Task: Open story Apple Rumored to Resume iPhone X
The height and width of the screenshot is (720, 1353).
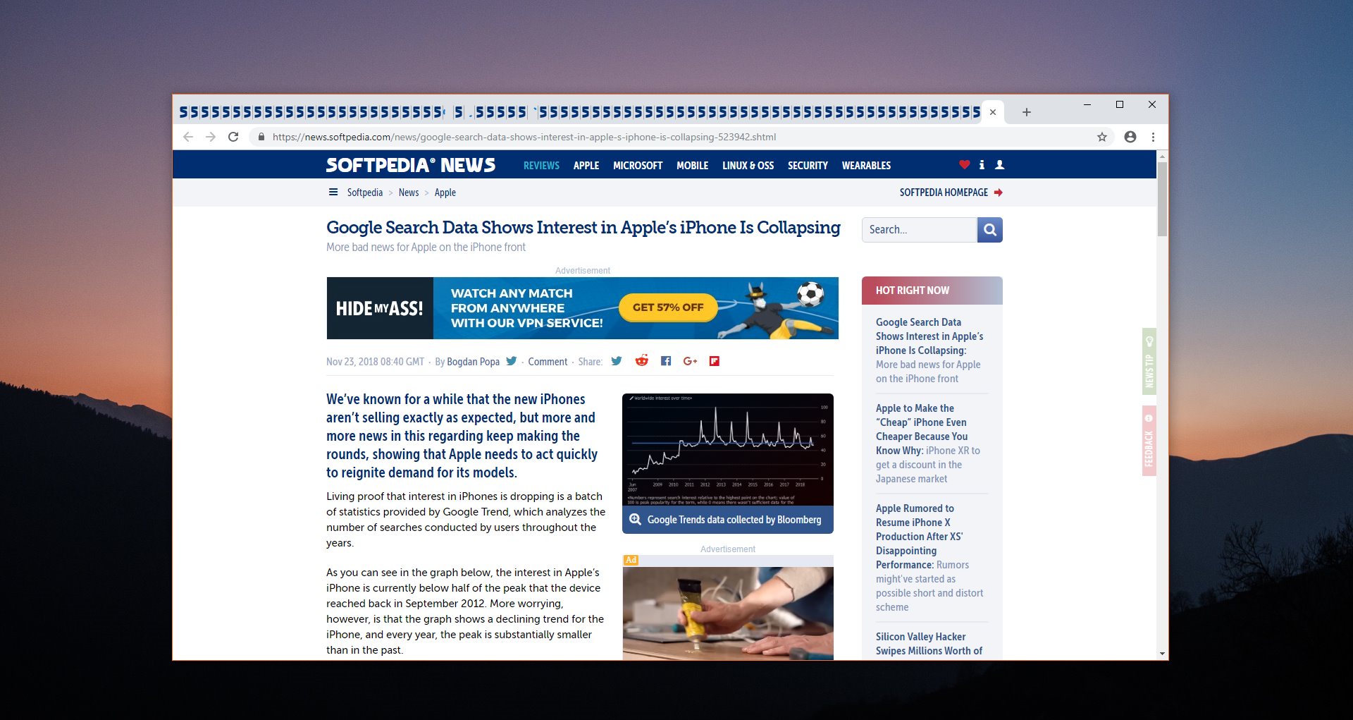Action: [x=929, y=558]
